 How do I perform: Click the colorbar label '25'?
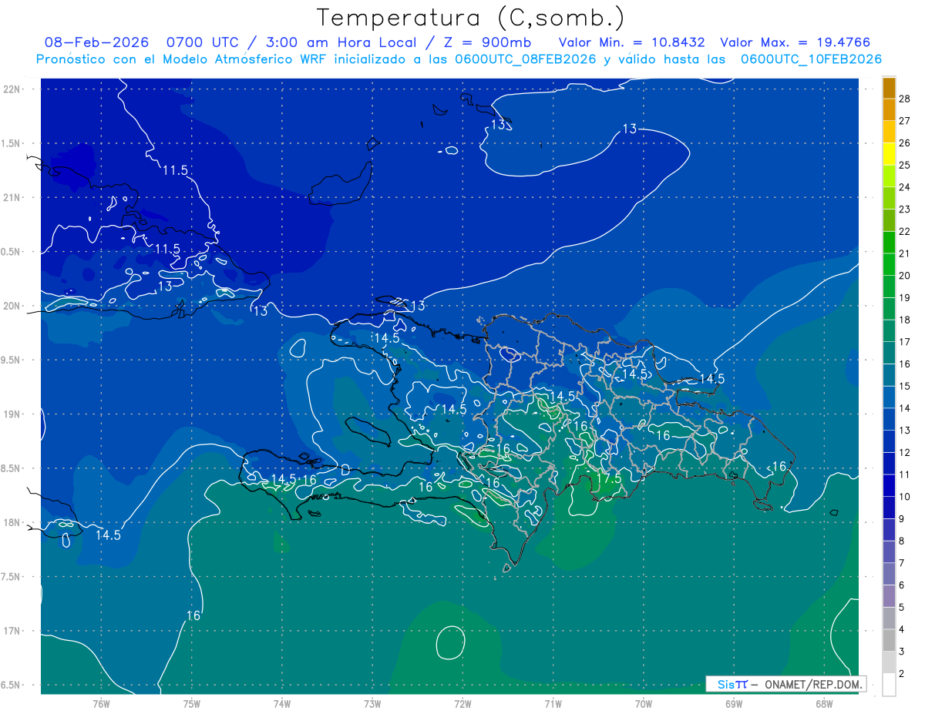[904, 165]
